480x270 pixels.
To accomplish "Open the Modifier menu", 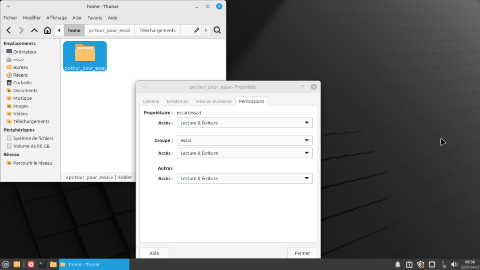I will pyautogui.click(x=32, y=18).
